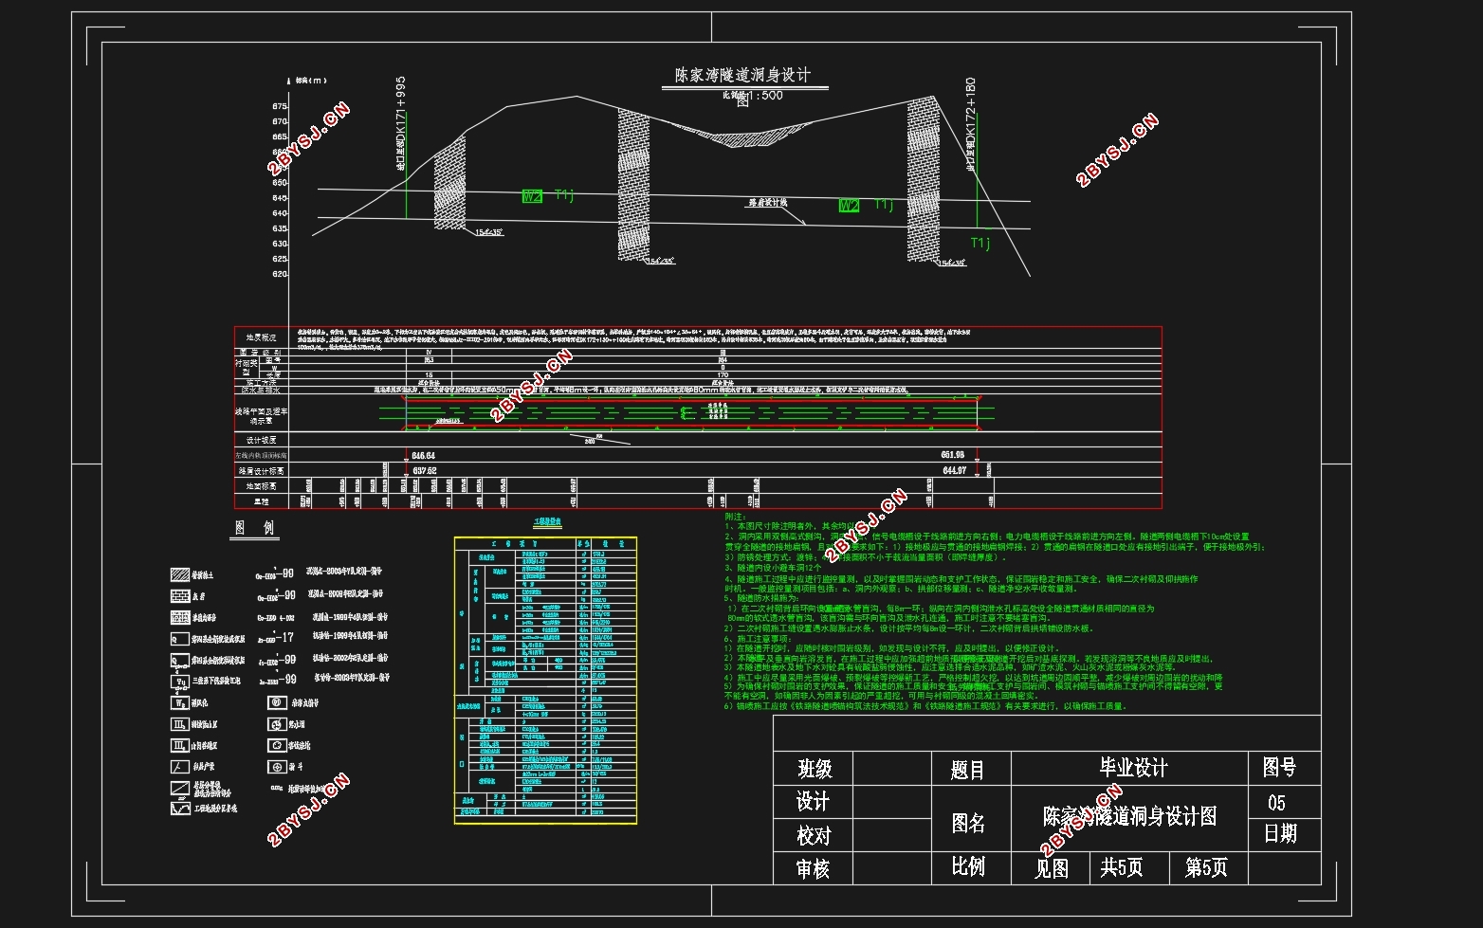The width and height of the screenshot is (1483, 928).
Task: Click the W2 weathering zone legend symbol
Action: [180, 702]
